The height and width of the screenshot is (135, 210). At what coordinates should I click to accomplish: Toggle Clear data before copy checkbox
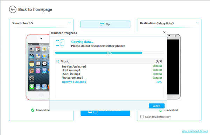coord(142,116)
